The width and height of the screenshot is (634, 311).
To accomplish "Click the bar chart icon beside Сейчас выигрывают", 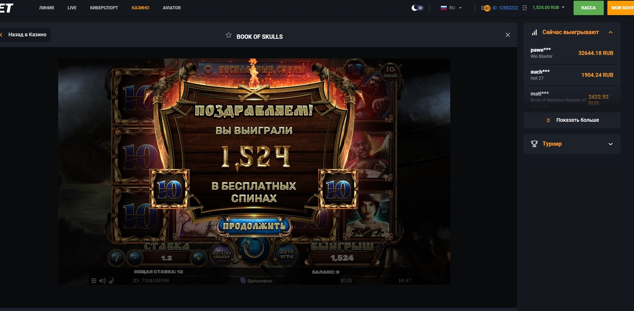I will 534,32.
